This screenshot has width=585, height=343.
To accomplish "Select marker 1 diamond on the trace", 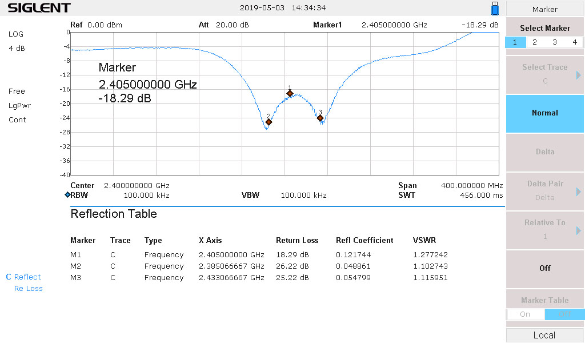I will (290, 93).
